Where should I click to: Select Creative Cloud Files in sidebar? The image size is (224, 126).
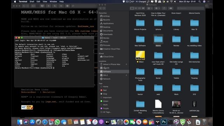111,49
